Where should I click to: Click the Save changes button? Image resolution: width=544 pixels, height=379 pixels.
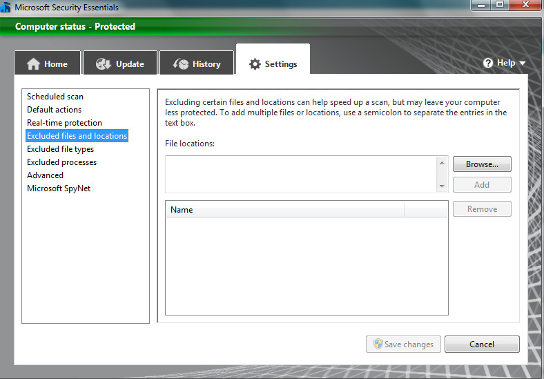click(403, 344)
